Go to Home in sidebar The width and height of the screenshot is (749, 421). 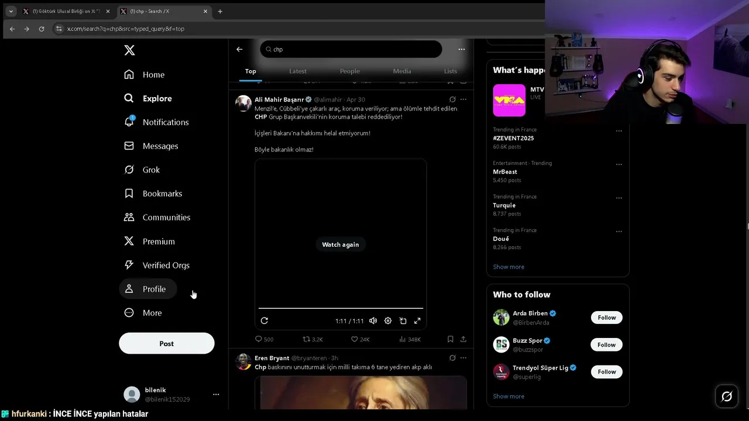pyautogui.click(x=145, y=74)
